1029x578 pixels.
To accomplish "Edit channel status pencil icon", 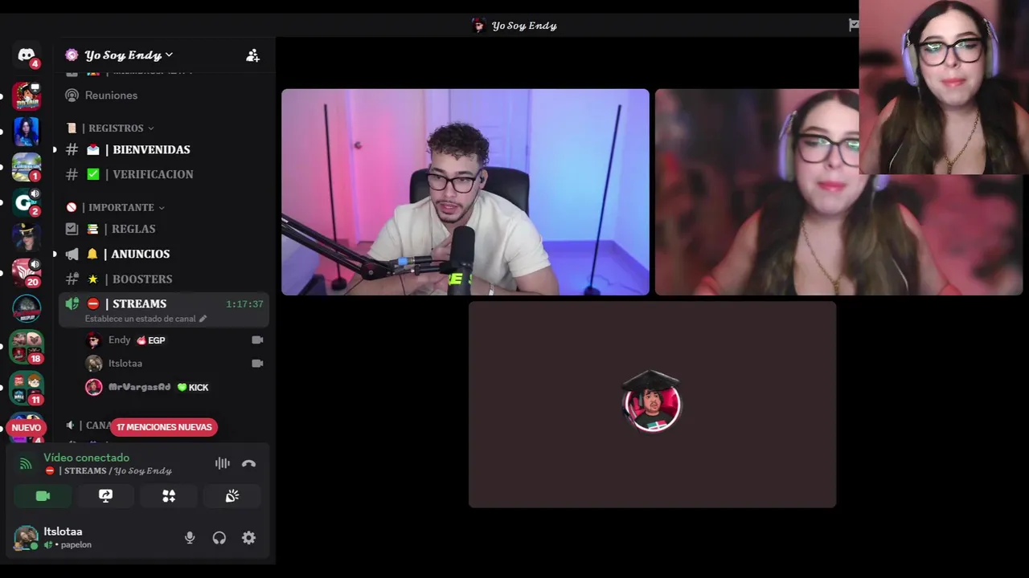I will click(203, 319).
